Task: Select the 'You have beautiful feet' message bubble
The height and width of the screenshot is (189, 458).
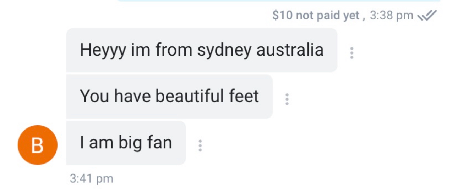Action: coord(169,96)
